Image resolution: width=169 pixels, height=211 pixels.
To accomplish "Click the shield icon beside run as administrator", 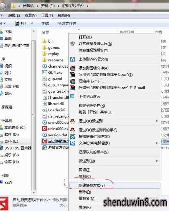I will click(73, 44).
